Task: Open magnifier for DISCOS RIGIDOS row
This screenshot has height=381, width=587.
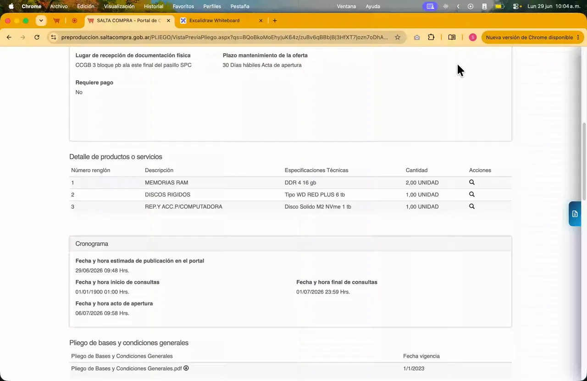Action: click(x=471, y=194)
